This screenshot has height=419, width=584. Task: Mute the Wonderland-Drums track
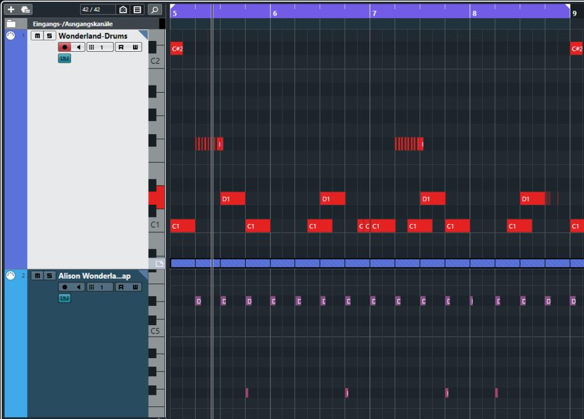(x=39, y=36)
